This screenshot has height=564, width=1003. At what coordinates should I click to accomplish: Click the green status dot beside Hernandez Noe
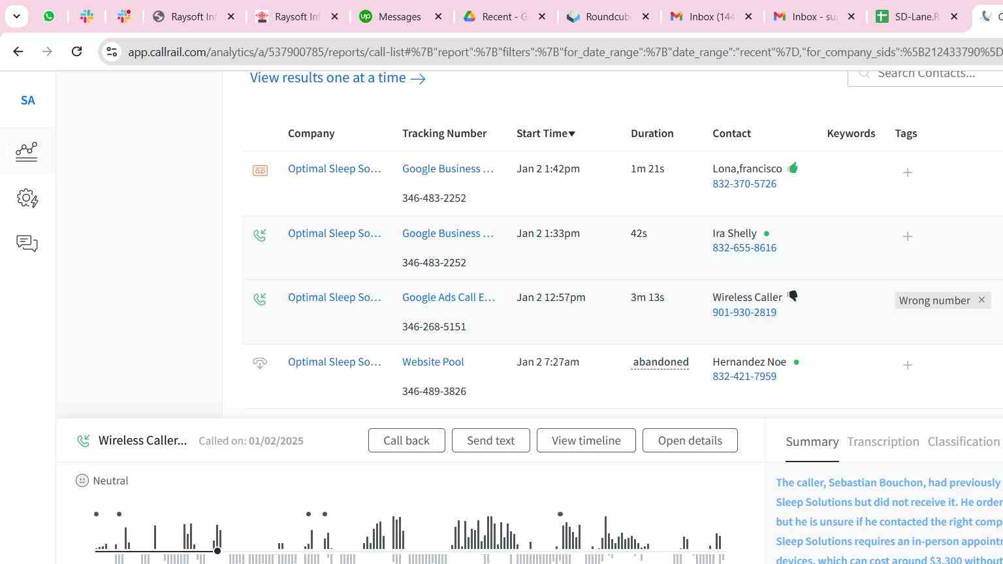click(x=796, y=362)
